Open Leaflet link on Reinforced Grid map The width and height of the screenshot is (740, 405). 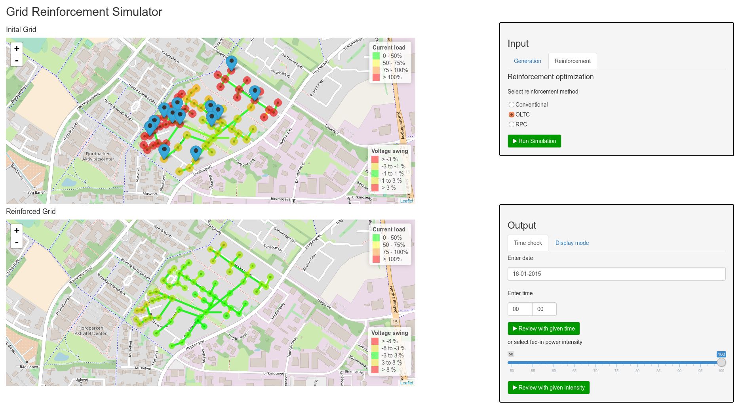click(407, 383)
